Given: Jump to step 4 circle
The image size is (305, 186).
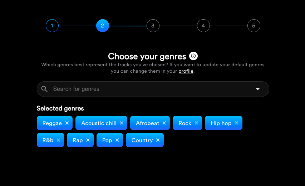Looking at the screenshot, I should (x=203, y=26).
